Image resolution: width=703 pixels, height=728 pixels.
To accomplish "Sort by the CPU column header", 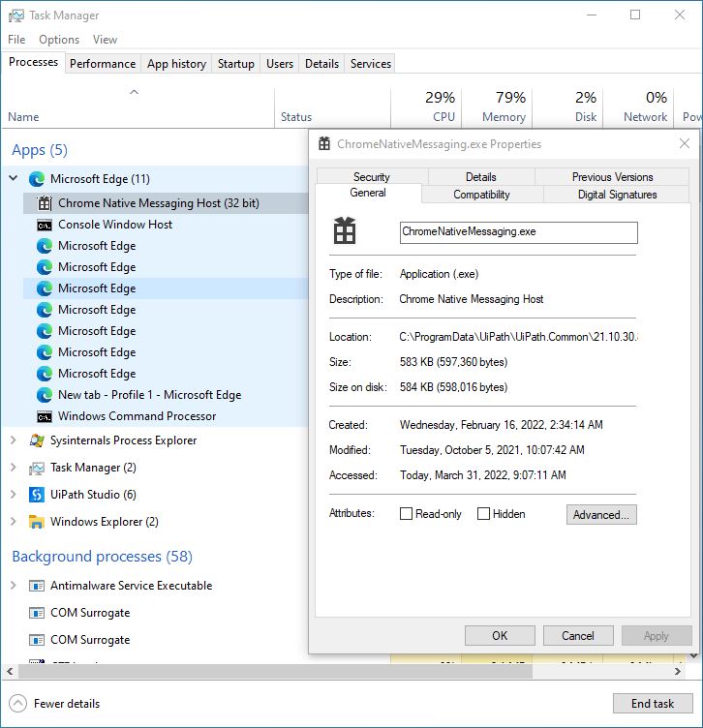I will tap(426, 106).
